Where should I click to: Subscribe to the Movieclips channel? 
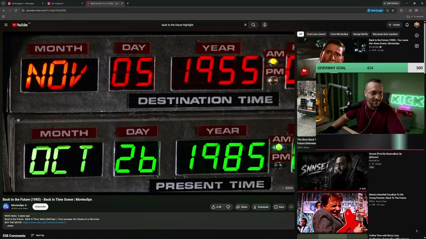[40, 207]
